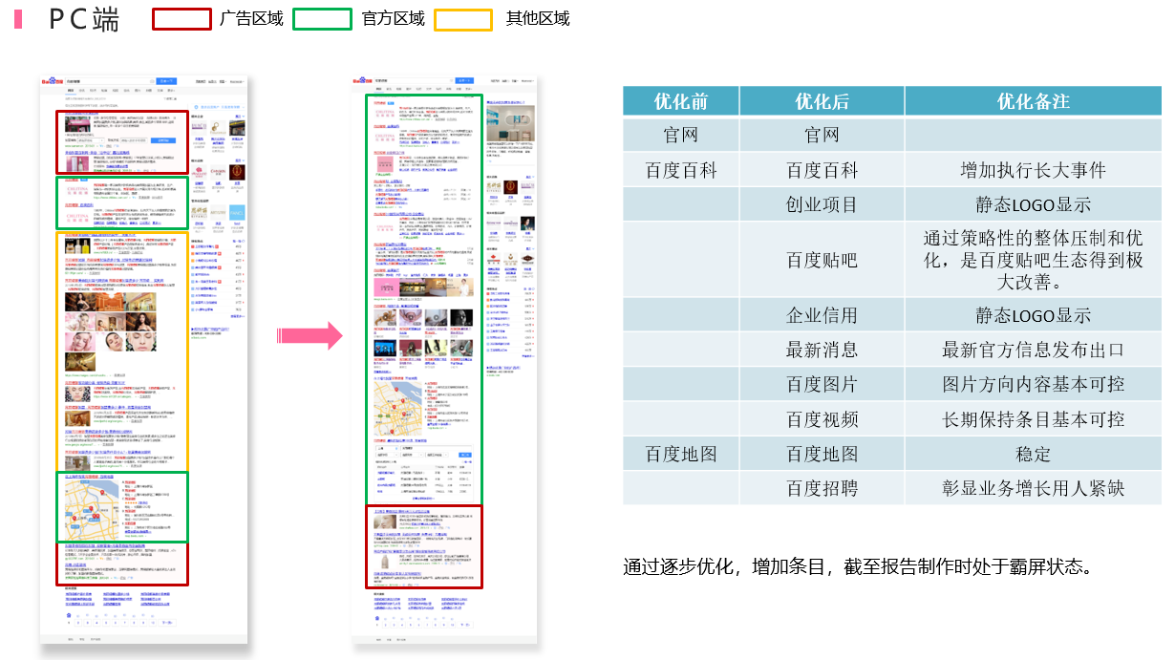
Task: Select the 图片方向内容基本可控 note
Action: 1034,384
